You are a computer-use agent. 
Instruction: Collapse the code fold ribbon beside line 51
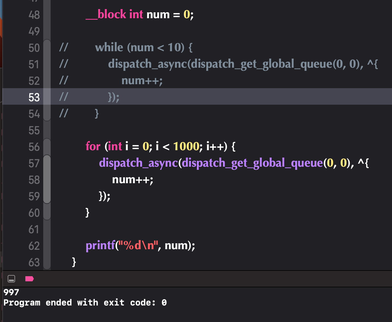pos(47,64)
